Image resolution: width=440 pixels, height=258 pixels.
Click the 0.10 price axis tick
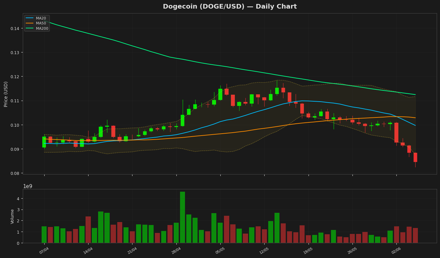[x=15, y=125]
